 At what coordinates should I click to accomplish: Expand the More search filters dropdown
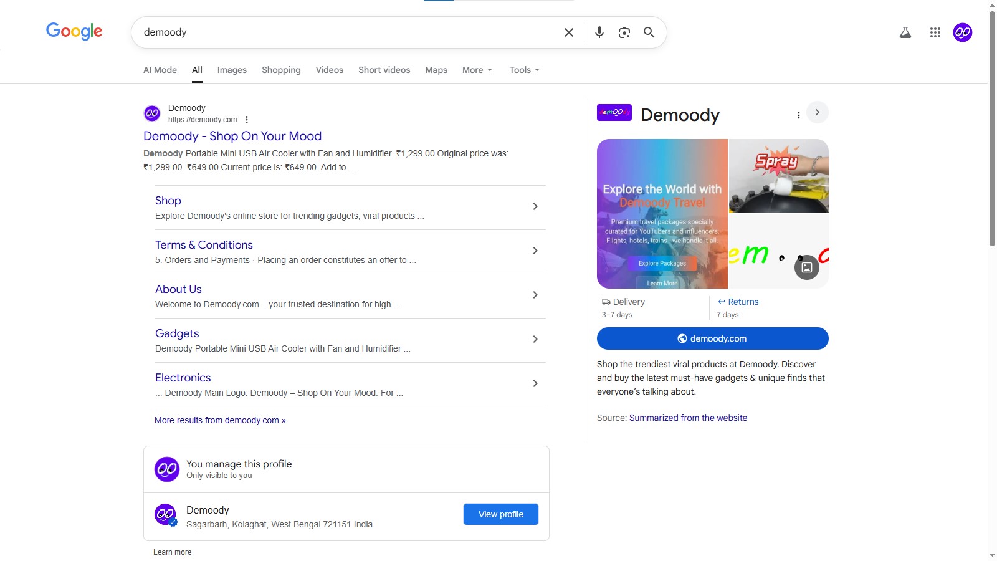pos(477,70)
